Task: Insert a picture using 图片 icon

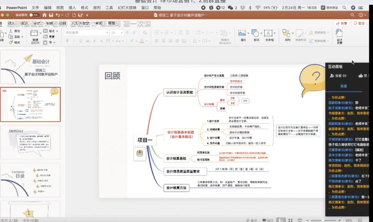Action: click(243, 35)
